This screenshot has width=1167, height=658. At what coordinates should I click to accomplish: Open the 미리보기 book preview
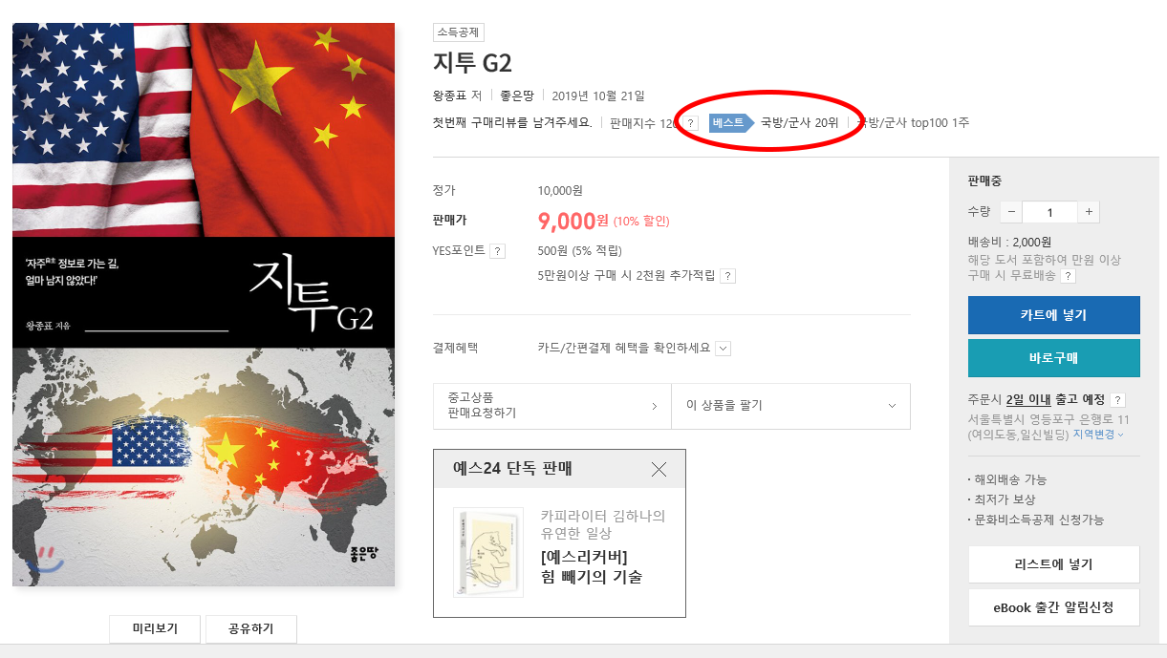tap(155, 628)
